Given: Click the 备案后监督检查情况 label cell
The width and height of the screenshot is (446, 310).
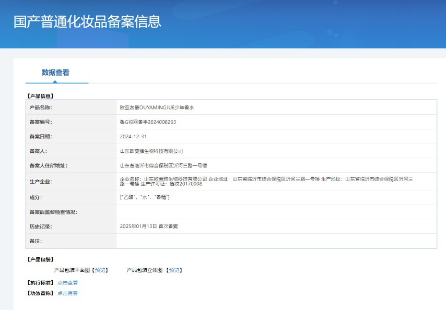Looking at the screenshot, I should pyautogui.click(x=71, y=212).
